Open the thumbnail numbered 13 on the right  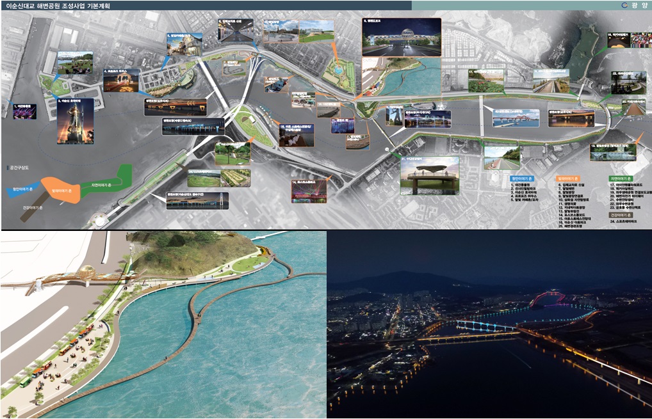pyautogui.click(x=613, y=152)
